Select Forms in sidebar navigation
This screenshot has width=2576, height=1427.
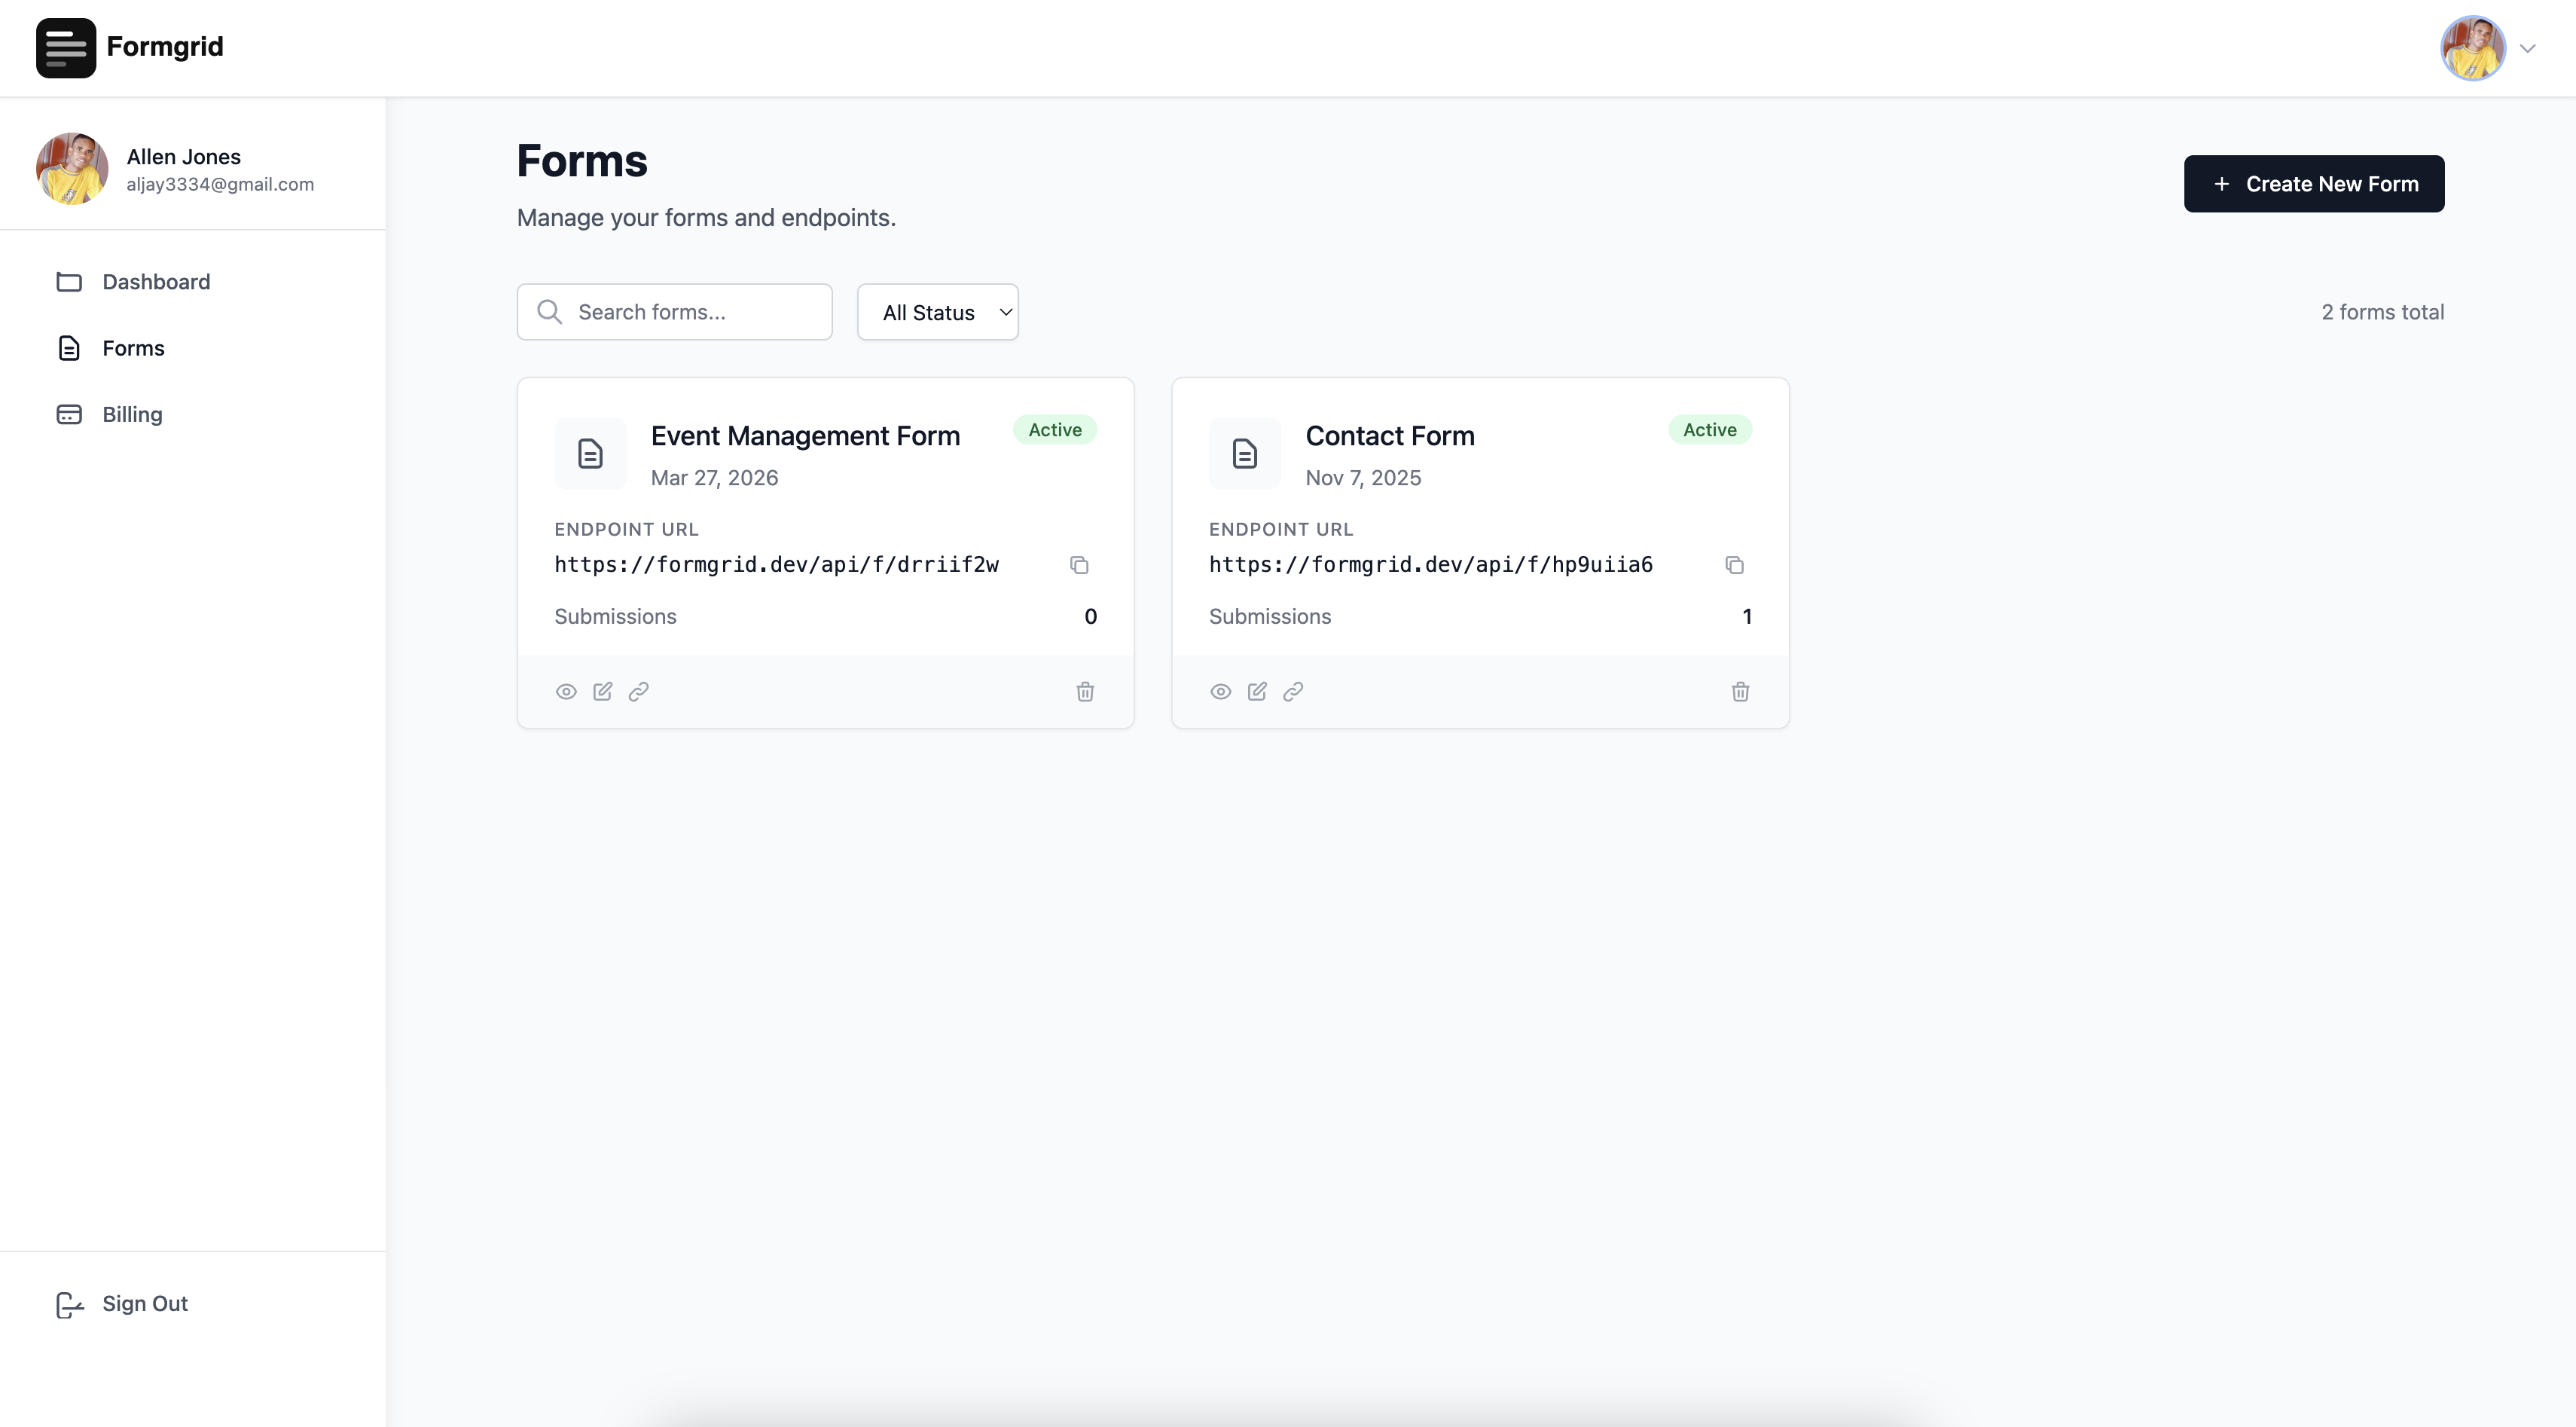pos(133,348)
